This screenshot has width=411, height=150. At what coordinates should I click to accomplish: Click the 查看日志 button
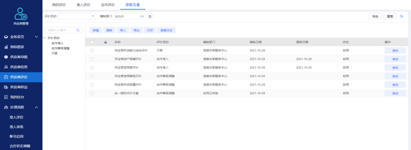point(166,30)
